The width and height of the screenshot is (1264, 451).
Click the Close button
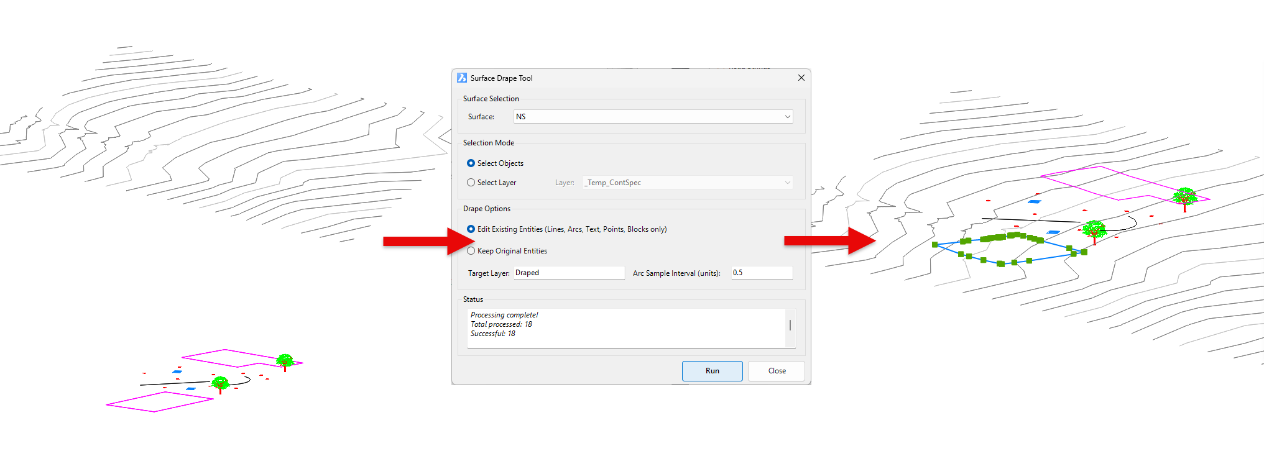coord(777,371)
